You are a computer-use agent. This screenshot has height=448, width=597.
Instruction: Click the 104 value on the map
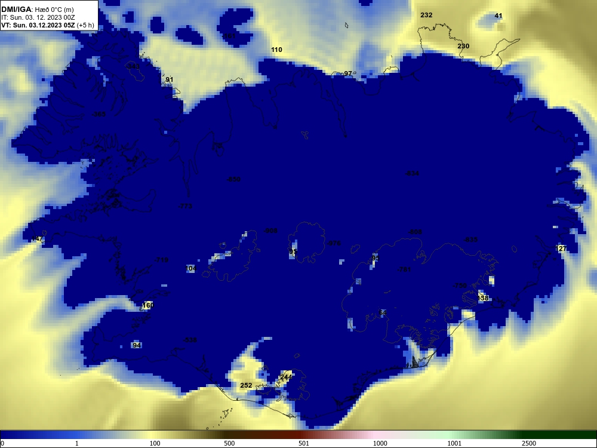191,269
